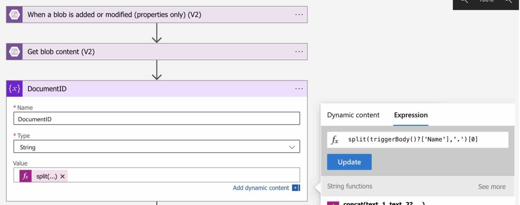Open the Type dropdown showing String
520x205 pixels.
click(156, 147)
